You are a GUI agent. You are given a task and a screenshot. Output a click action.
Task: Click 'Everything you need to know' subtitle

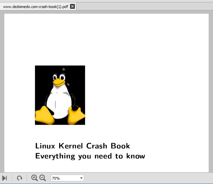(90, 156)
